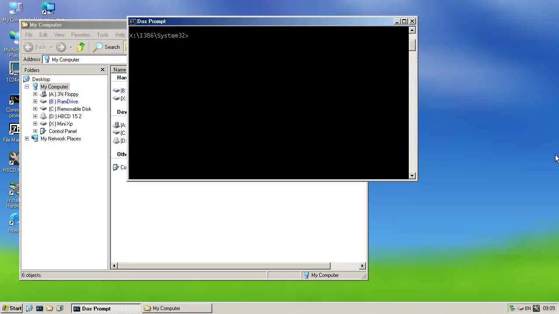Click the Up folder toolbar icon
Screen dimensions: 559x314
81,47
